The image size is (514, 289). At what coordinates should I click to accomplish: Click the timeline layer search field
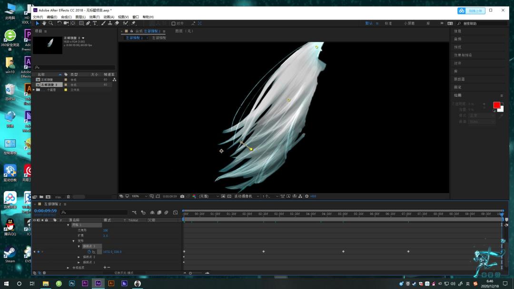coord(94,212)
